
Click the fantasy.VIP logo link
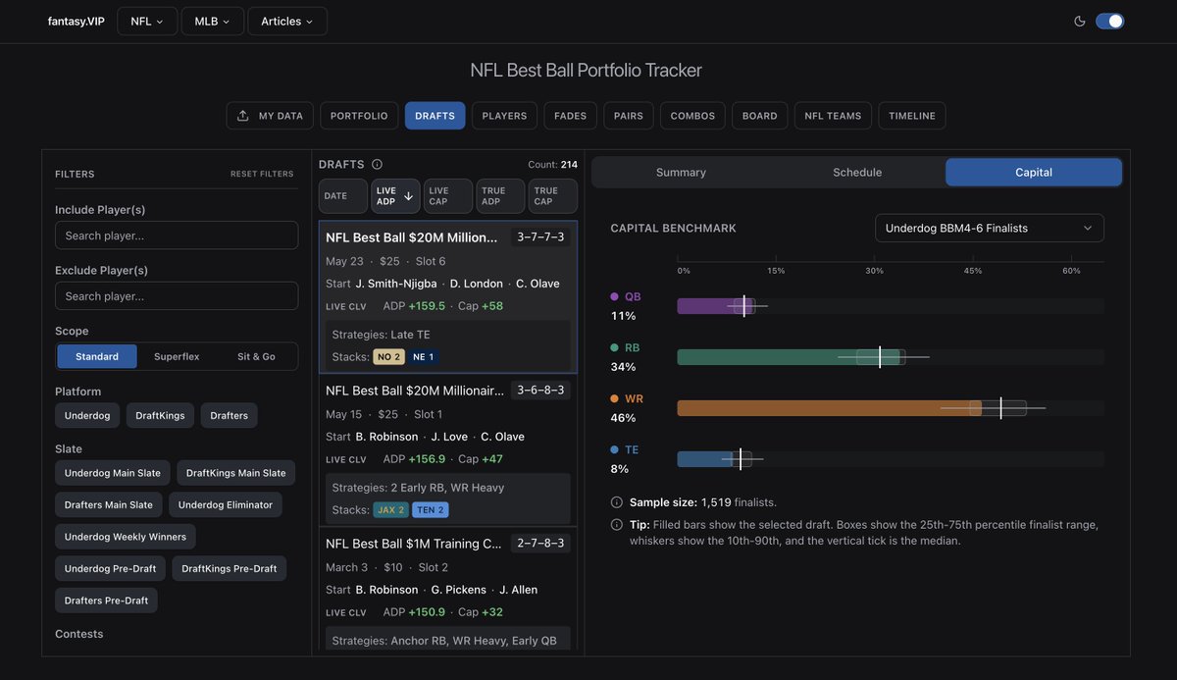(77, 21)
